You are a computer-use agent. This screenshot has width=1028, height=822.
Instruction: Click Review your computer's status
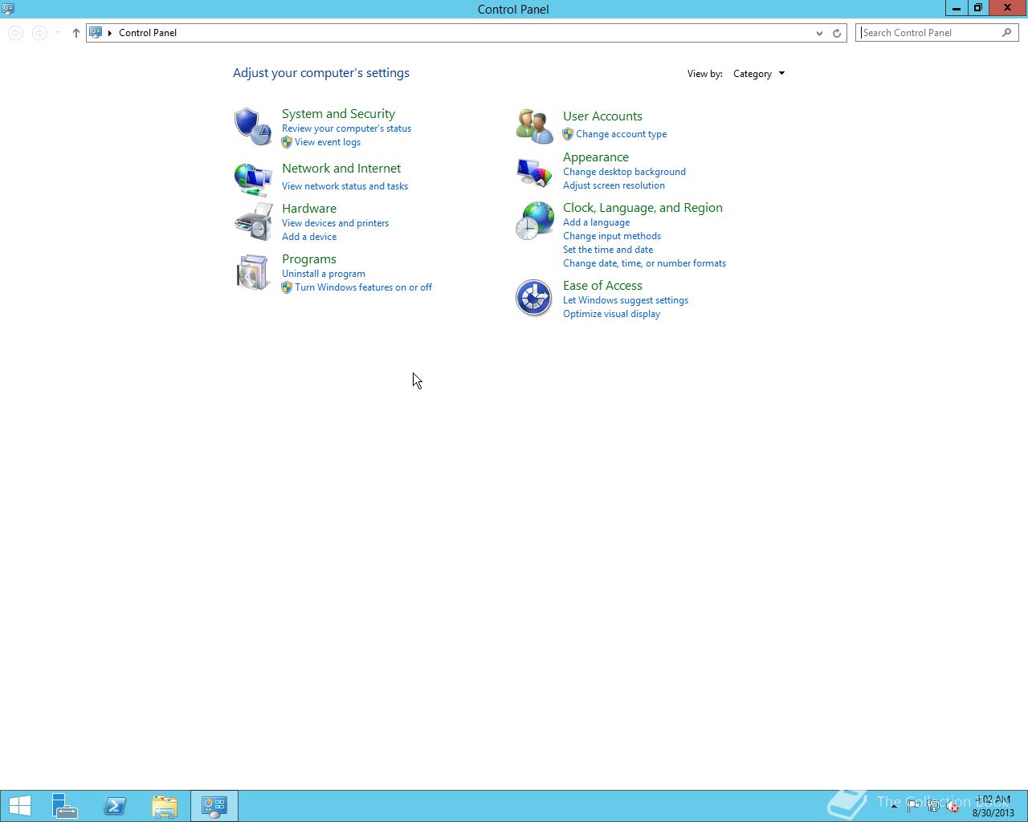coord(346,128)
